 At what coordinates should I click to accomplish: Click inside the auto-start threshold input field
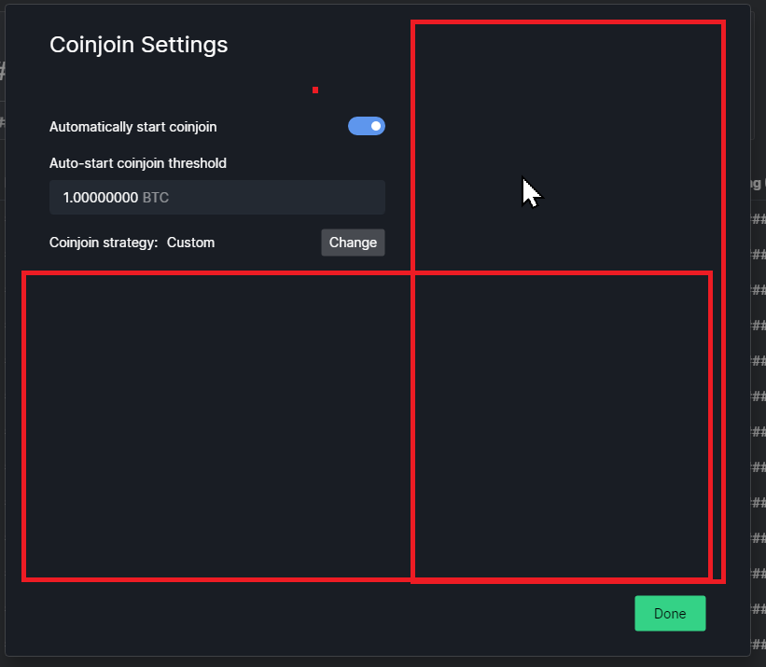coord(216,197)
